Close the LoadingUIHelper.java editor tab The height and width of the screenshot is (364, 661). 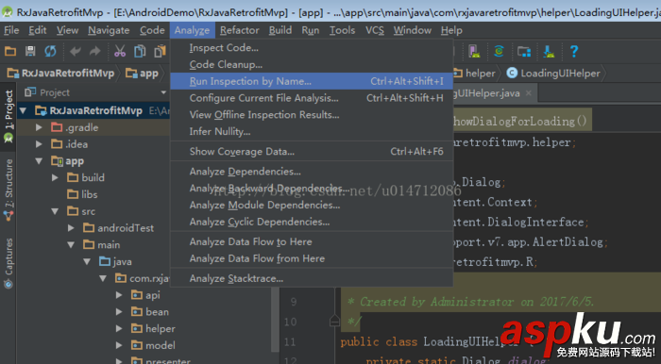528,93
